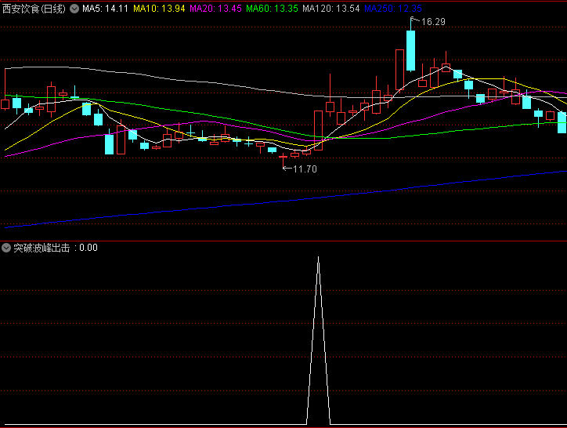Click the indicator value 0.00

88,248
